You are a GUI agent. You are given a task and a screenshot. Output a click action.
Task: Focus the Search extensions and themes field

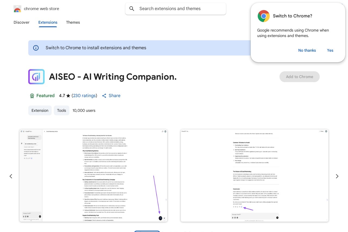(176, 9)
